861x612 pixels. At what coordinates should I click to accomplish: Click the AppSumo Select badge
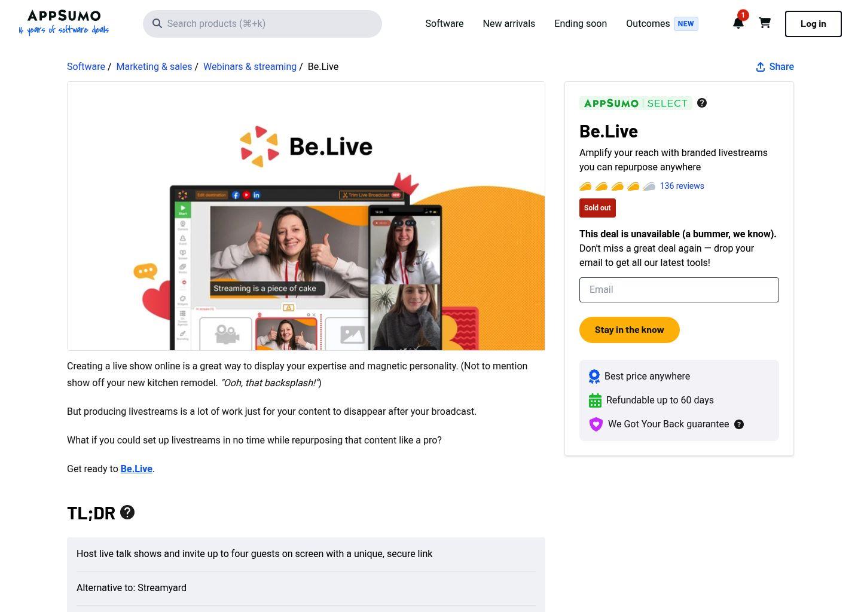pyautogui.click(x=636, y=103)
